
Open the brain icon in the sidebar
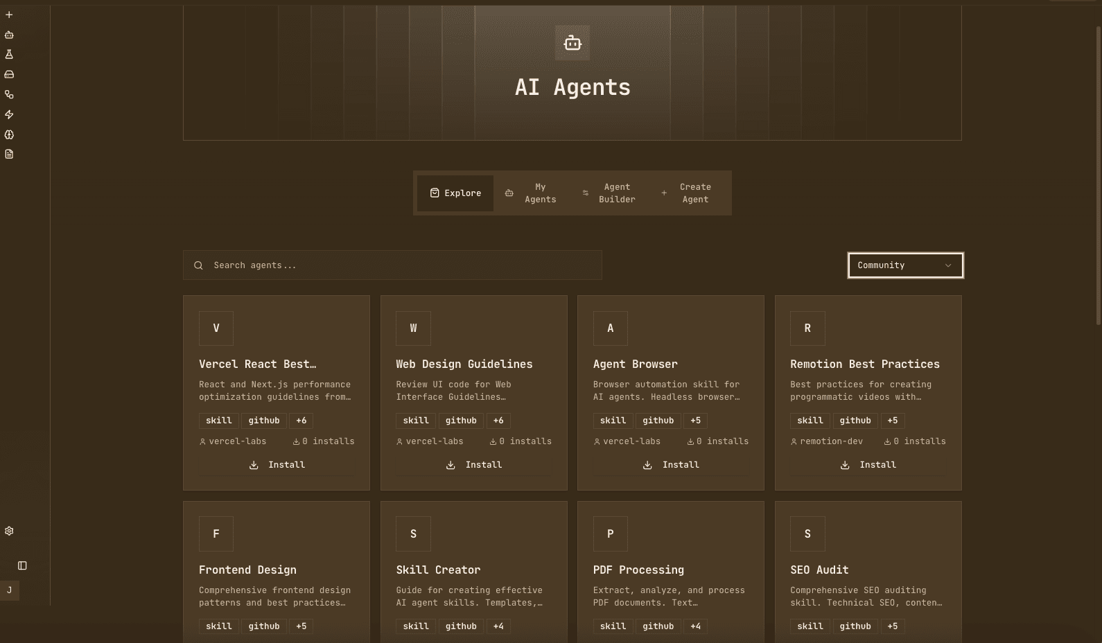(x=9, y=134)
